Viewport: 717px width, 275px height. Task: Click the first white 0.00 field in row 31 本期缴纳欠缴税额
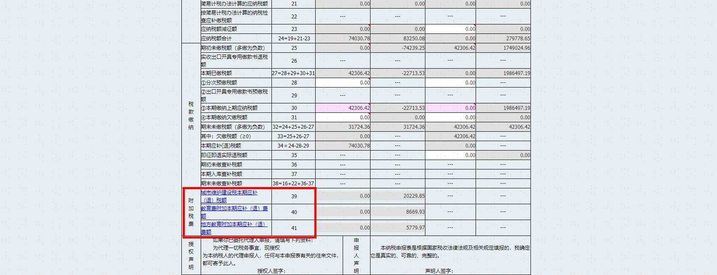tap(343, 117)
